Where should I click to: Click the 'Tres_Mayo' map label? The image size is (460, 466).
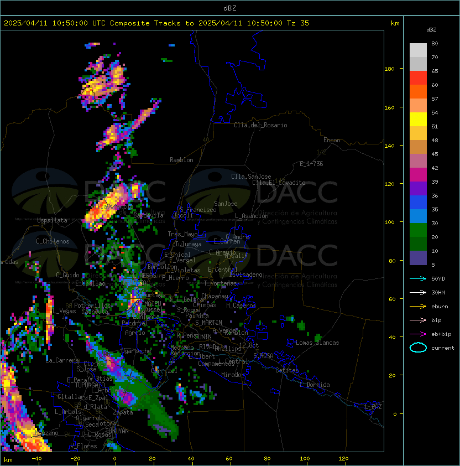pyautogui.click(x=182, y=234)
